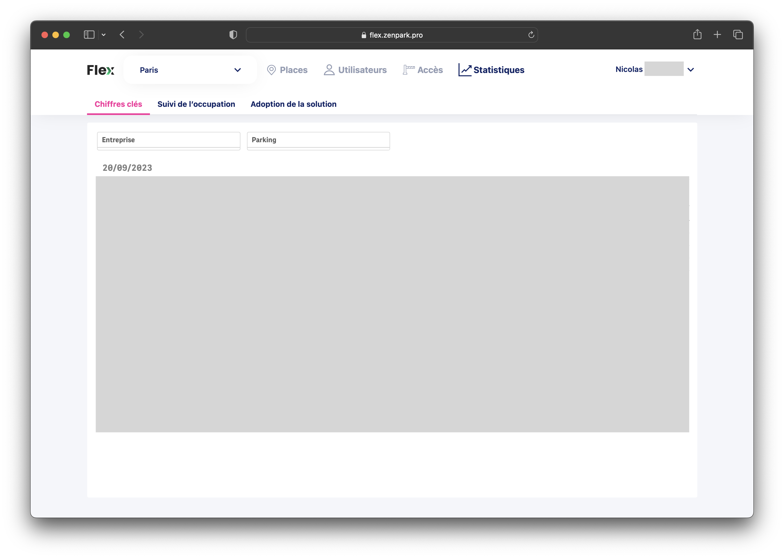Click the Flex logo
Image resolution: width=784 pixels, height=558 pixels.
pyautogui.click(x=100, y=70)
